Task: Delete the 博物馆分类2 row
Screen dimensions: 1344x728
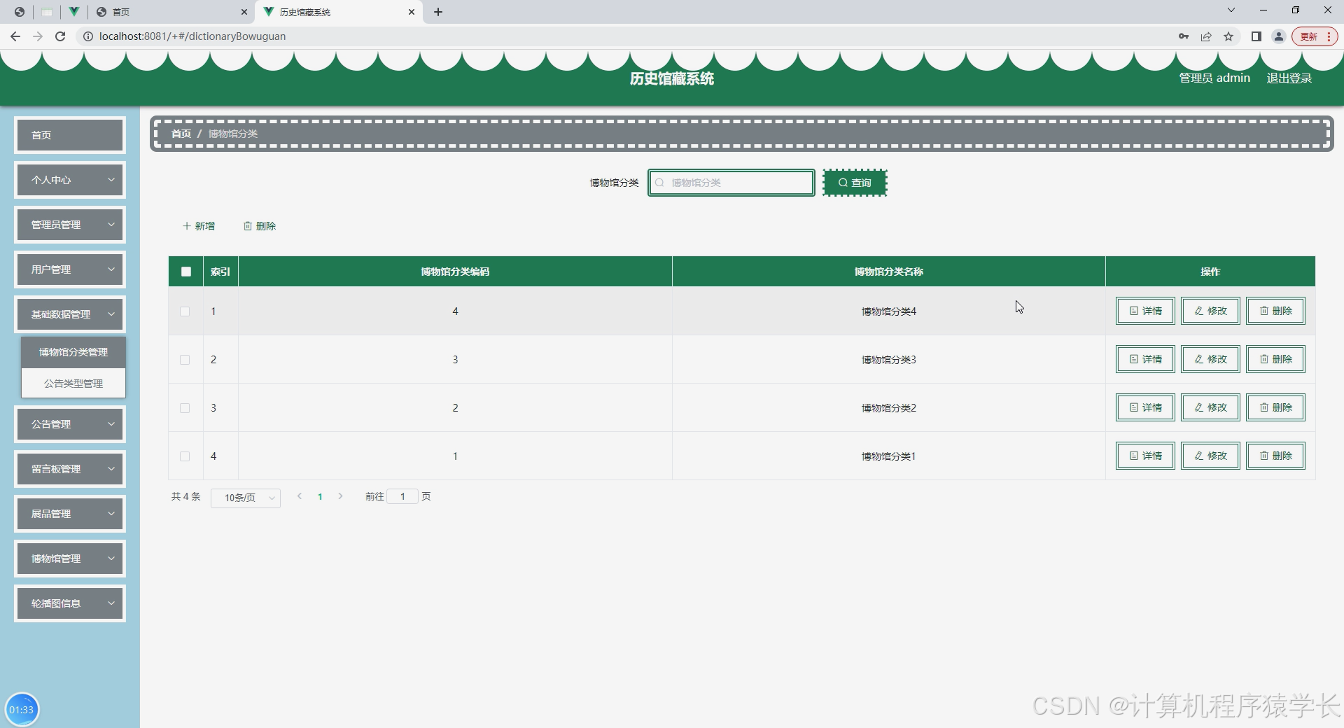Action: click(1275, 407)
